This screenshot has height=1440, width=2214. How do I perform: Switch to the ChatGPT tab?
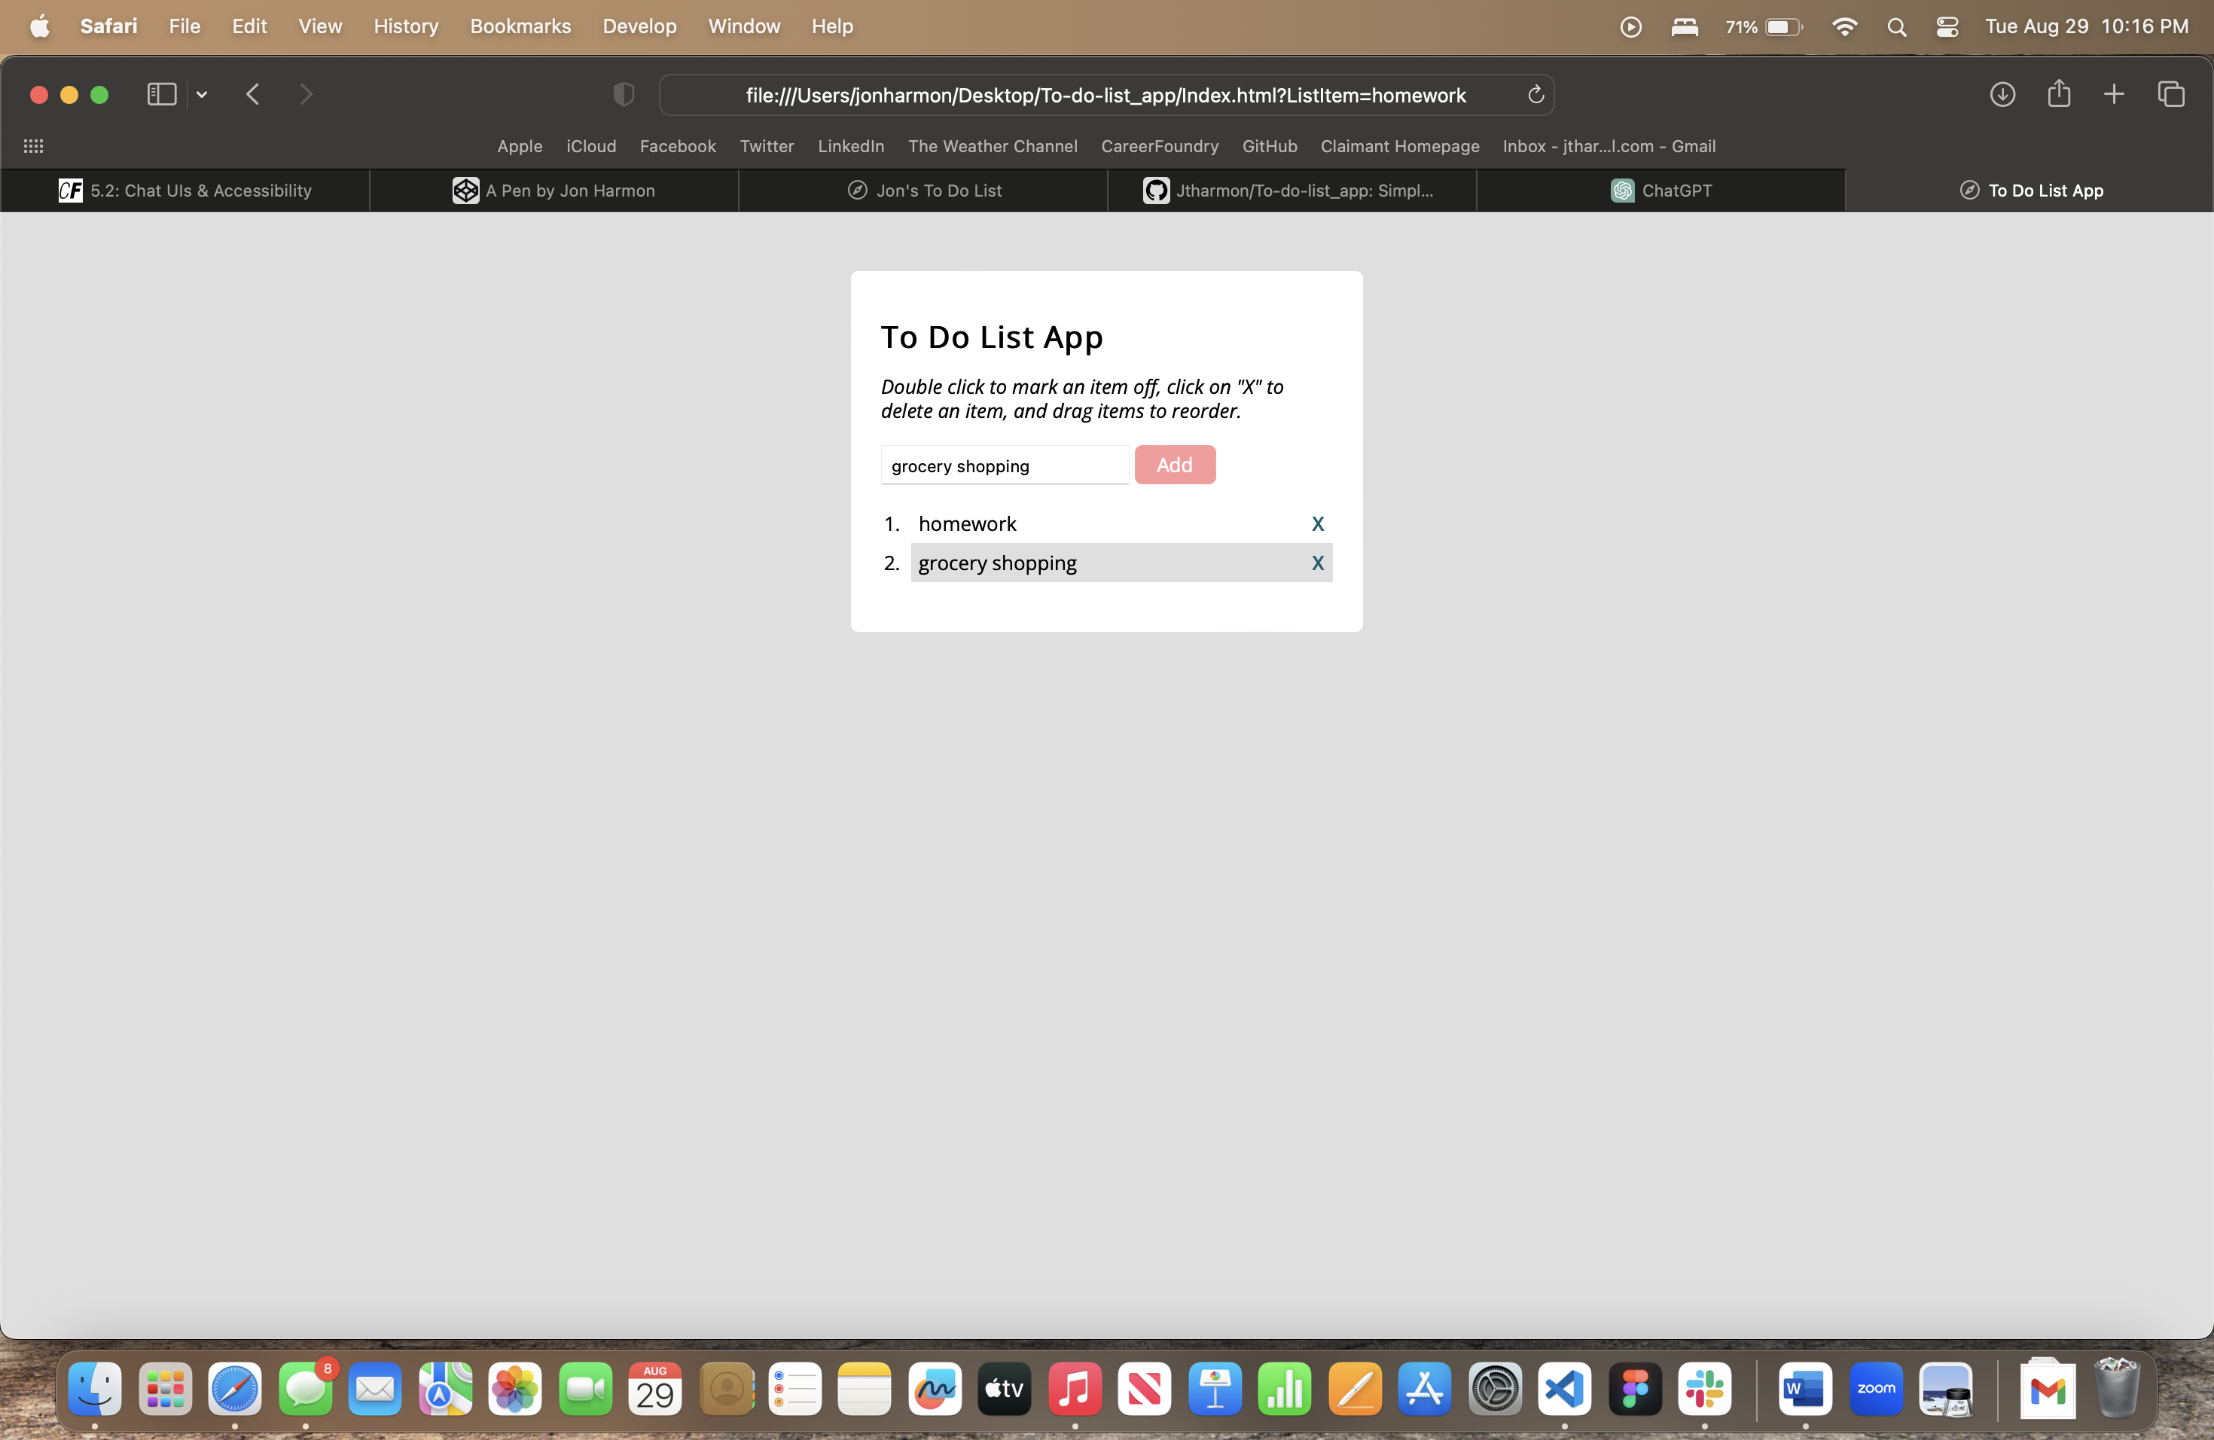[x=1660, y=191]
